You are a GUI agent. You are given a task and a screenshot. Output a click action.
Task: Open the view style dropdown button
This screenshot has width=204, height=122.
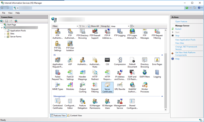click(x=132, y=26)
